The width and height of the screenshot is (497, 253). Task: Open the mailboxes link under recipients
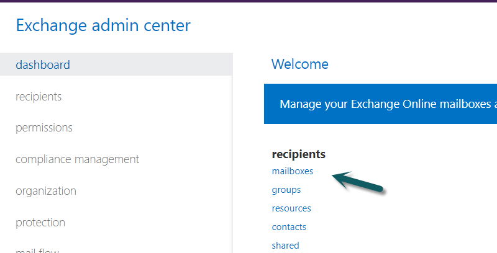click(292, 171)
